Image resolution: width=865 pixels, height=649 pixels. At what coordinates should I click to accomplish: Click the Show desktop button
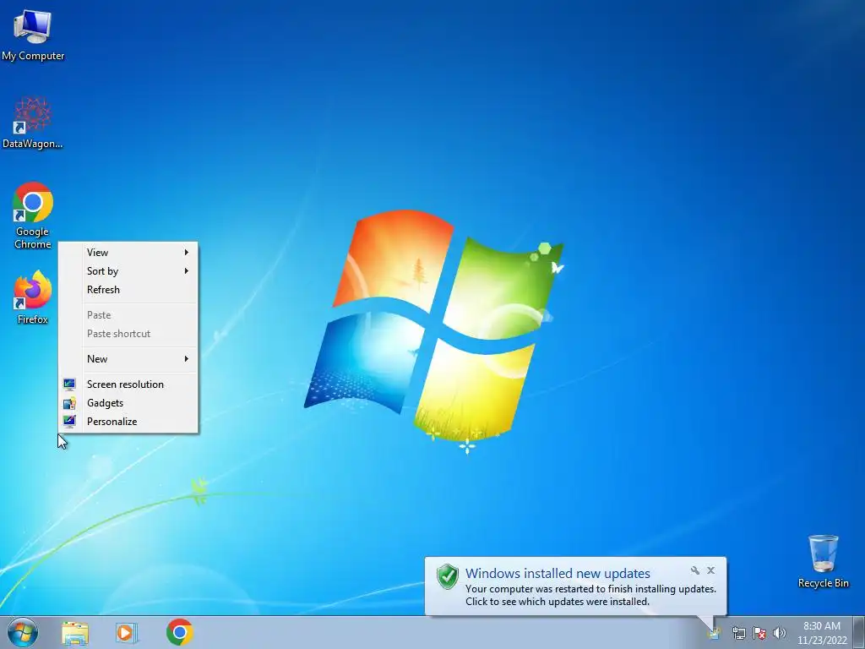(859, 632)
